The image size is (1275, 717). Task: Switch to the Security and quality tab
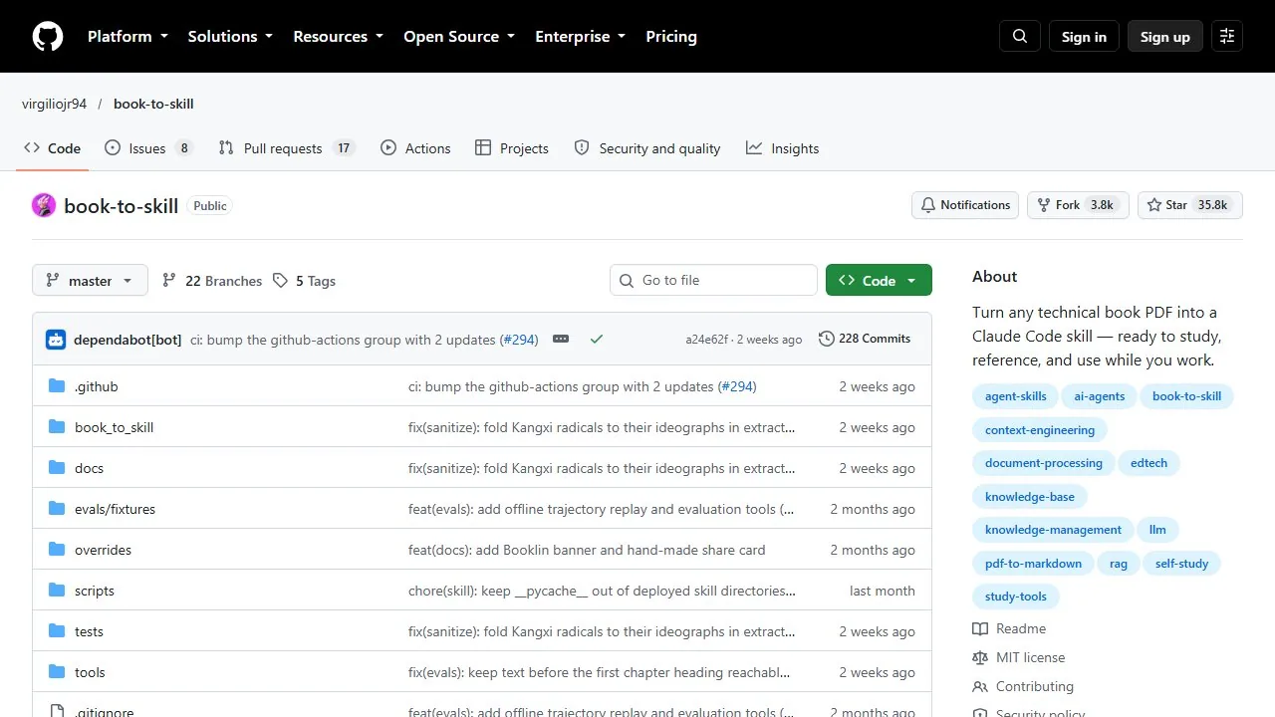[647, 148]
